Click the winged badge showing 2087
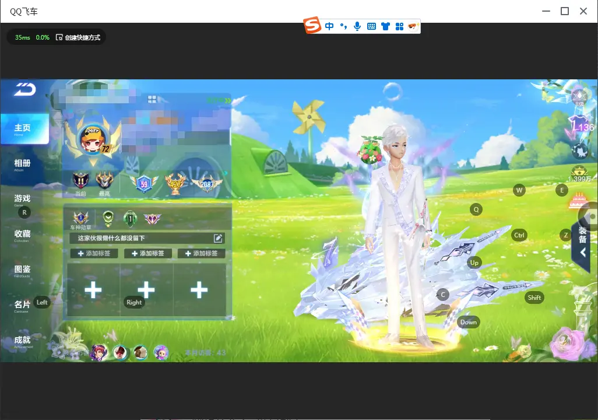This screenshot has height=420, width=598. point(207,184)
